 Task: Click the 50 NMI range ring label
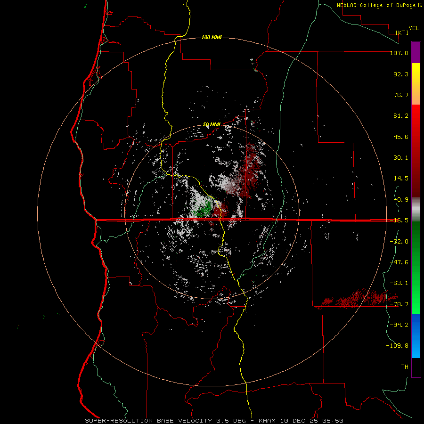tap(212, 124)
